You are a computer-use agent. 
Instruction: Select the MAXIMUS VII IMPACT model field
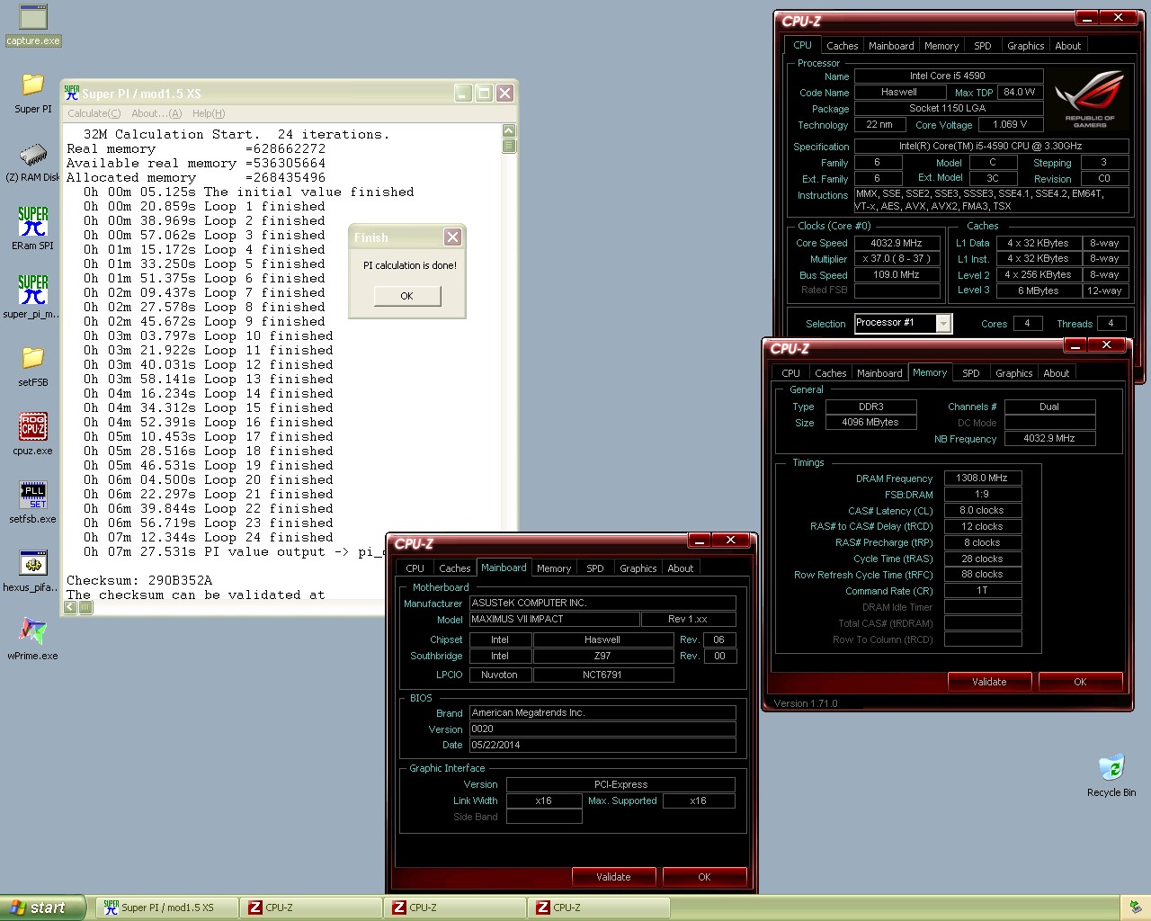tap(554, 619)
